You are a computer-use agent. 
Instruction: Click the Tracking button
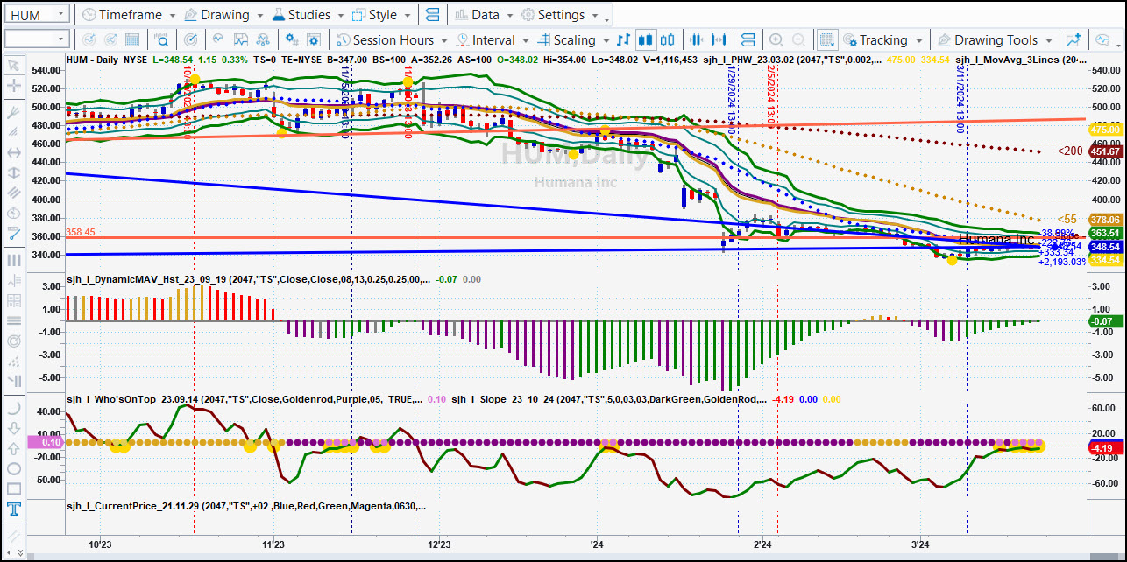tap(875, 40)
